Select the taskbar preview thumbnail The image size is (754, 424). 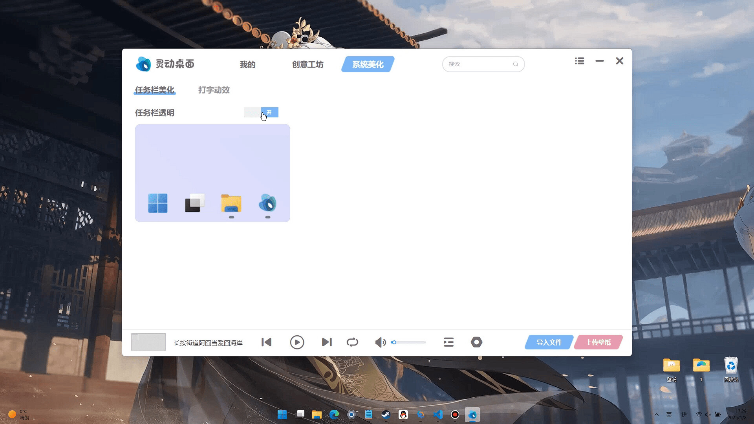(212, 173)
